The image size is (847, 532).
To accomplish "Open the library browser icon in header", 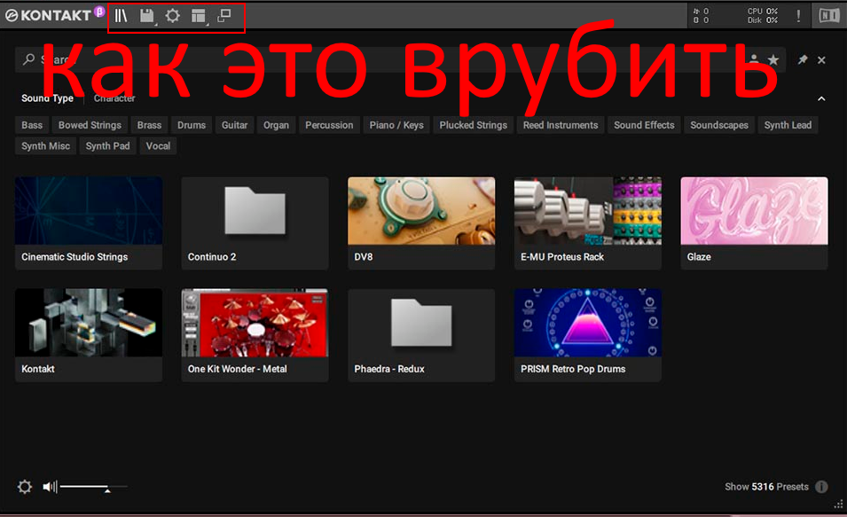I will [122, 15].
